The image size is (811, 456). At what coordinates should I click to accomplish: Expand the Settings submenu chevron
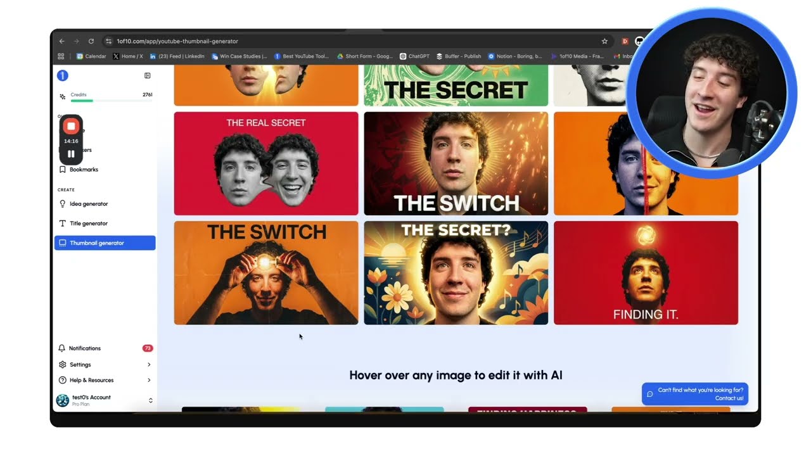pyautogui.click(x=149, y=365)
